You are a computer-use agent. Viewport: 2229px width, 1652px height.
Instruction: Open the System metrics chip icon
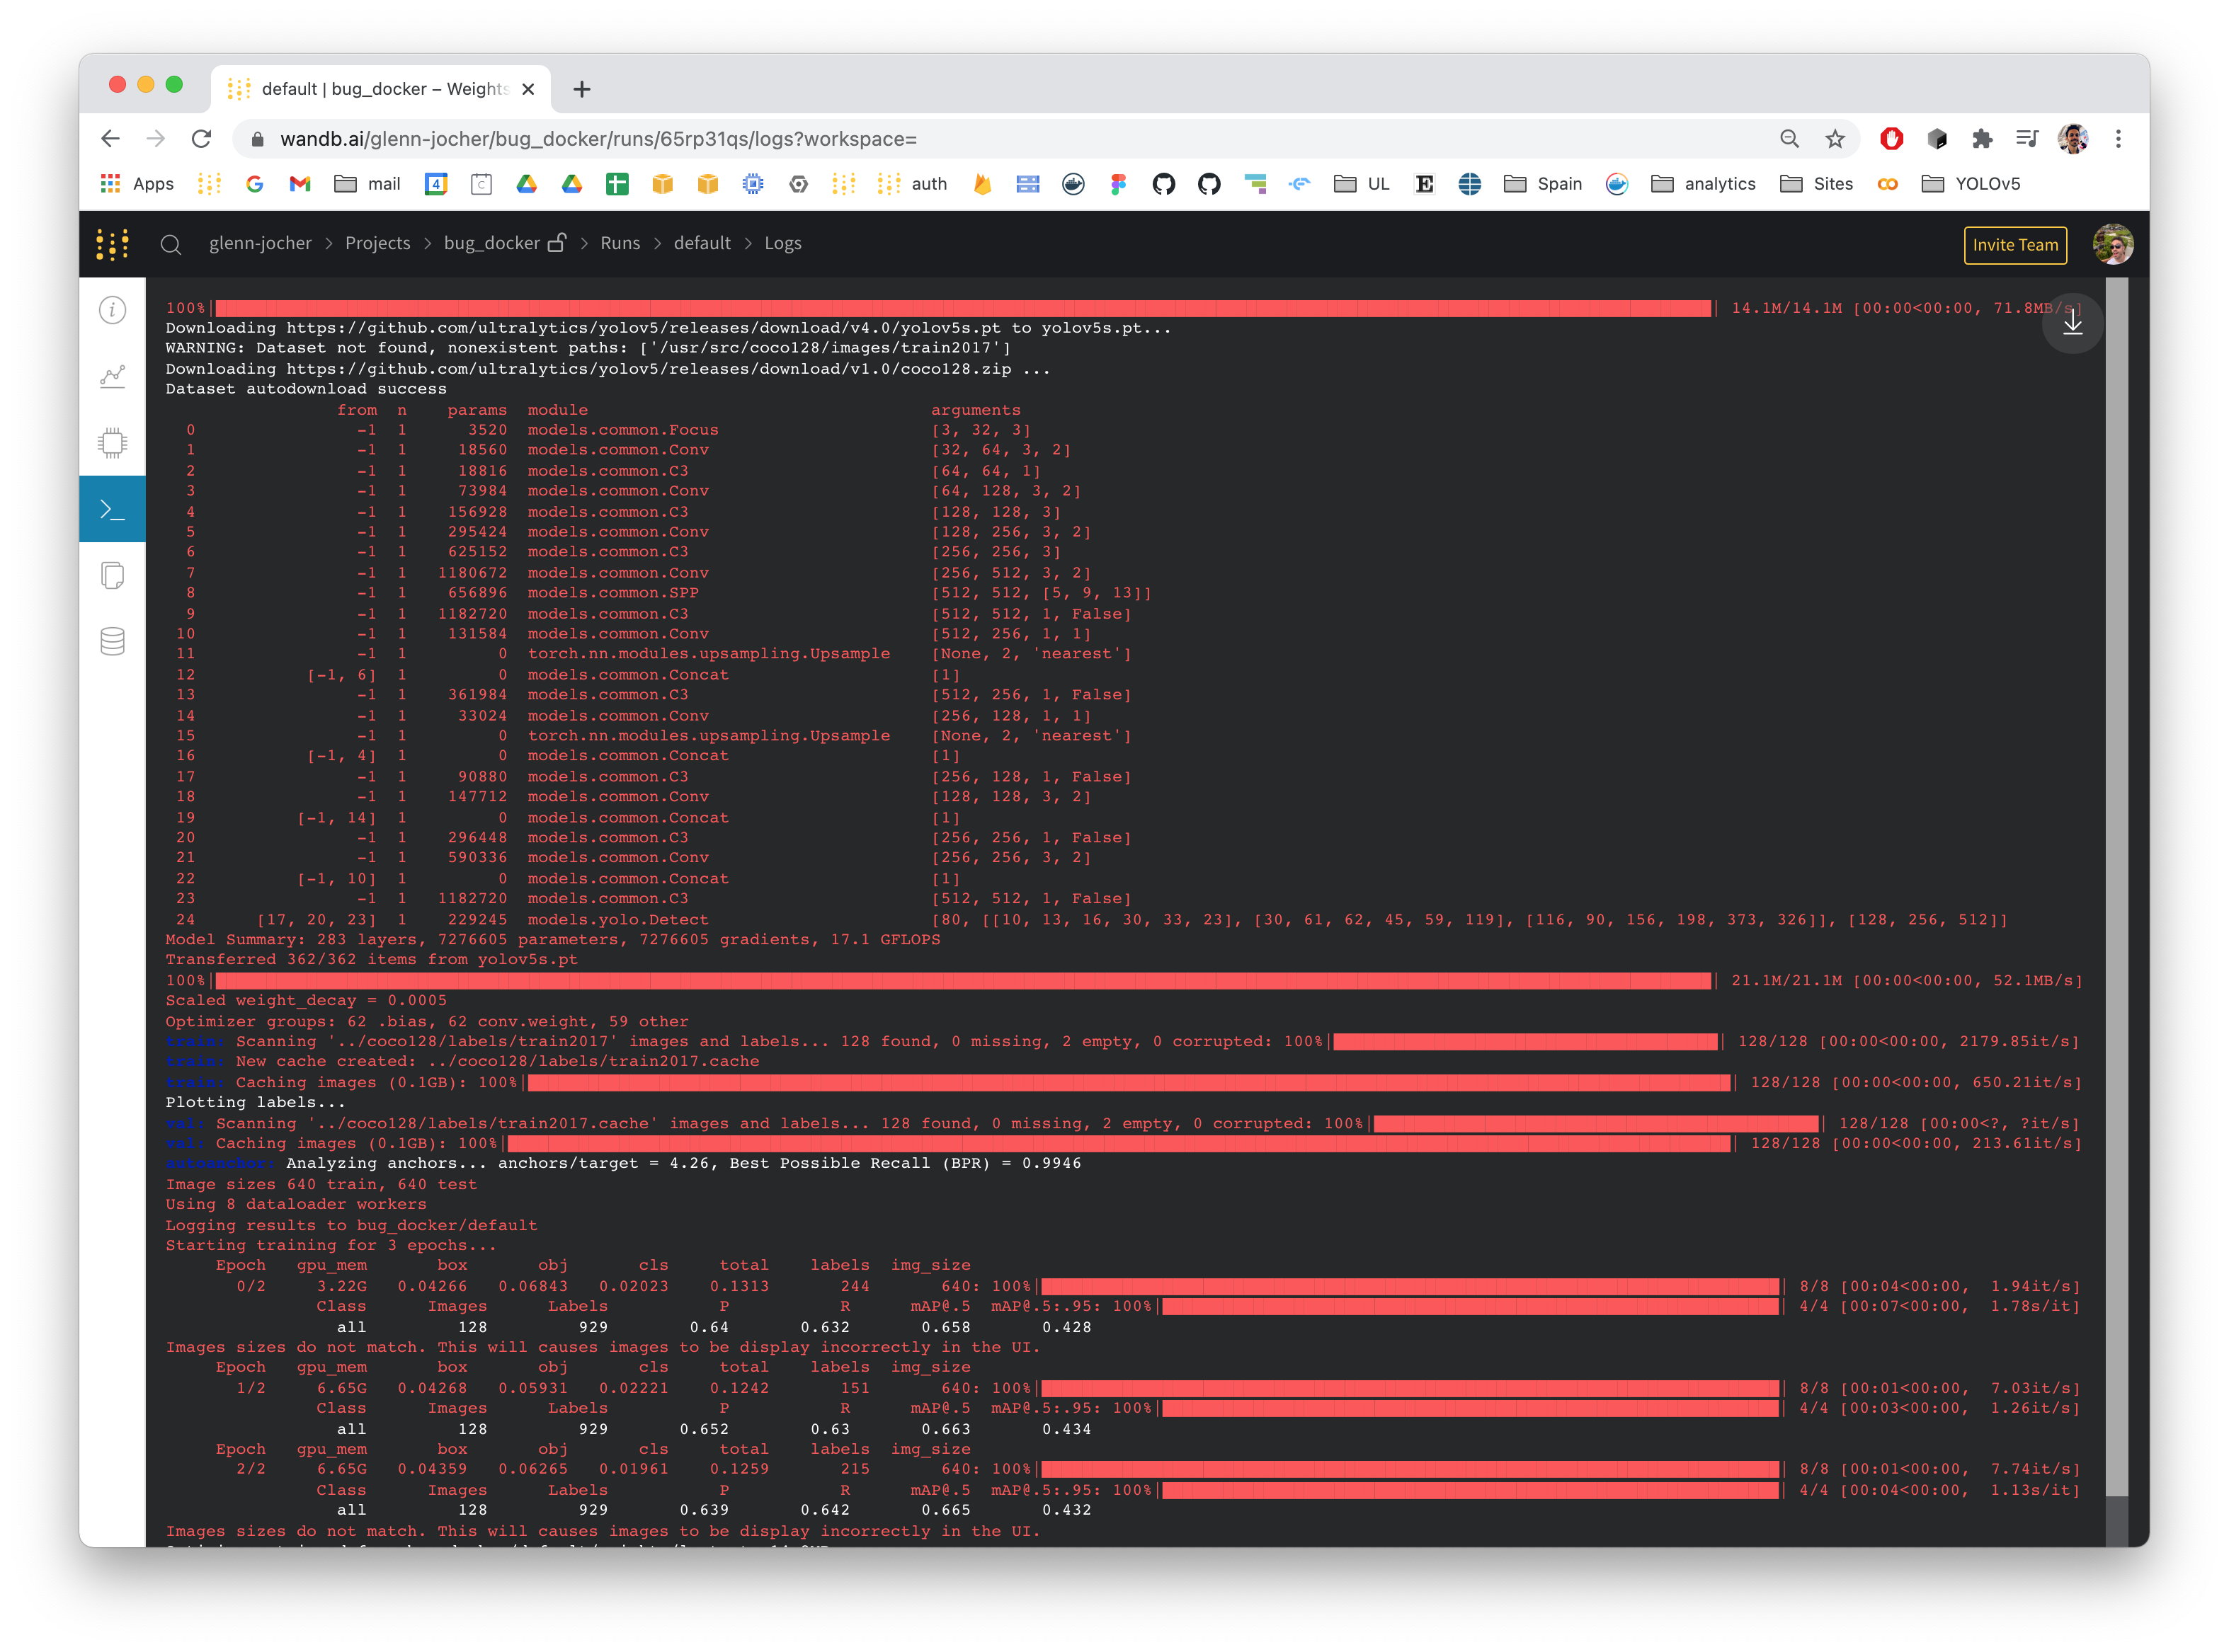112,442
